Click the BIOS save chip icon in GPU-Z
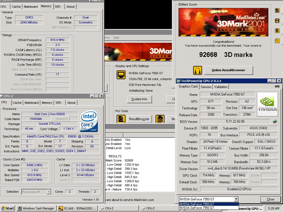 pyautogui.click(x=275, y=121)
